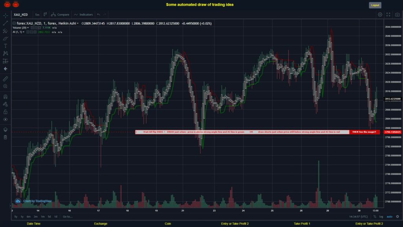This screenshot has height=227, width=403.
Task: Click the red 'THEN See the magic!!' label
Action: tap(364, 132)
